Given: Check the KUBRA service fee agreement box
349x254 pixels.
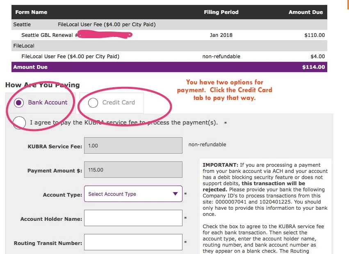Looking at the screenshot, I should point(19,123).
